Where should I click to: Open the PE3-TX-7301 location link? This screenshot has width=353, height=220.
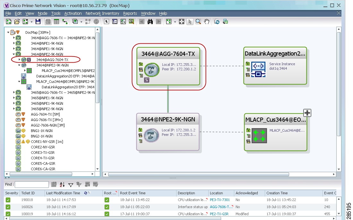220,200
